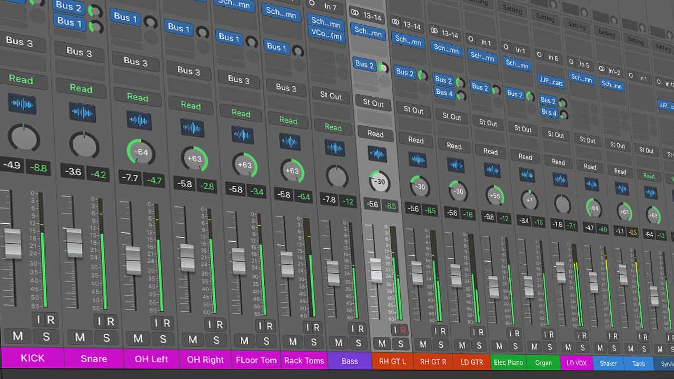Open the Bus 3 output menu on OH Left
This screenshot has height=379, width=674.
pos(136,62)
